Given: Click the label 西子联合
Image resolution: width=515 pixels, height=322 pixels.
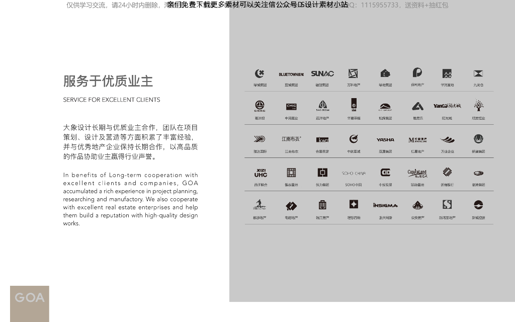Looking at the screenshot, I should pyautogui.click(x=261, y=185).
